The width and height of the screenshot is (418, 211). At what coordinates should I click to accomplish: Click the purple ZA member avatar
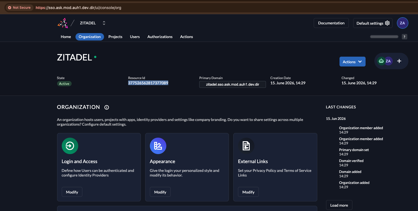(388, 61)
